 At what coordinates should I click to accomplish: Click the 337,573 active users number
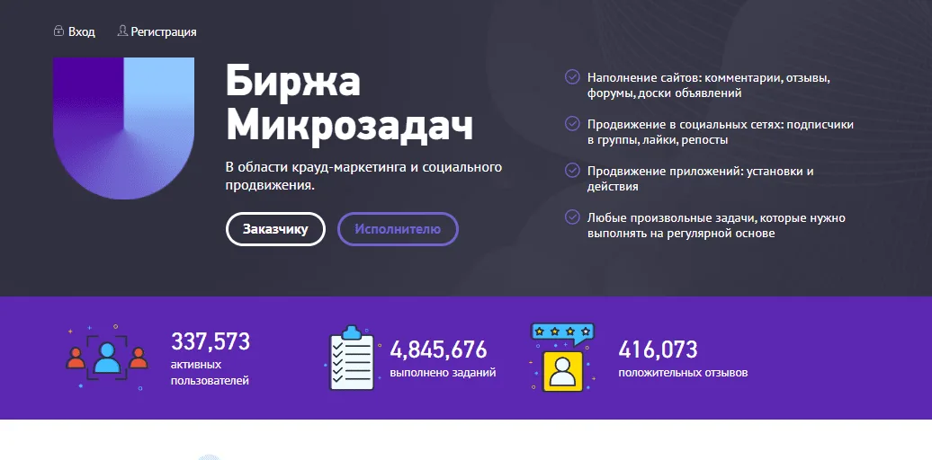211,341
